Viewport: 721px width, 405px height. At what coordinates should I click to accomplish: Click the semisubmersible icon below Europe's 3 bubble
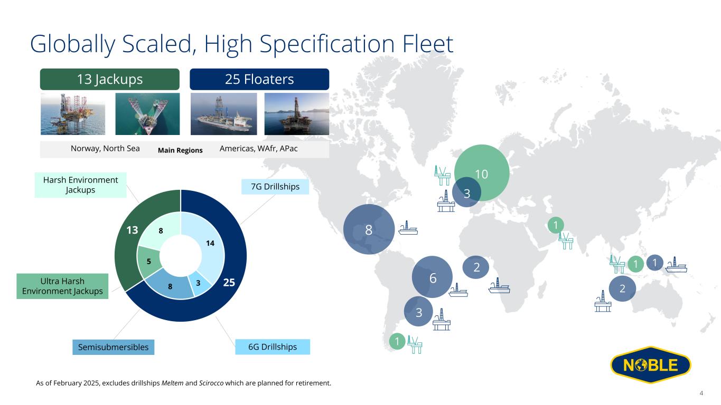coord(446,201)
